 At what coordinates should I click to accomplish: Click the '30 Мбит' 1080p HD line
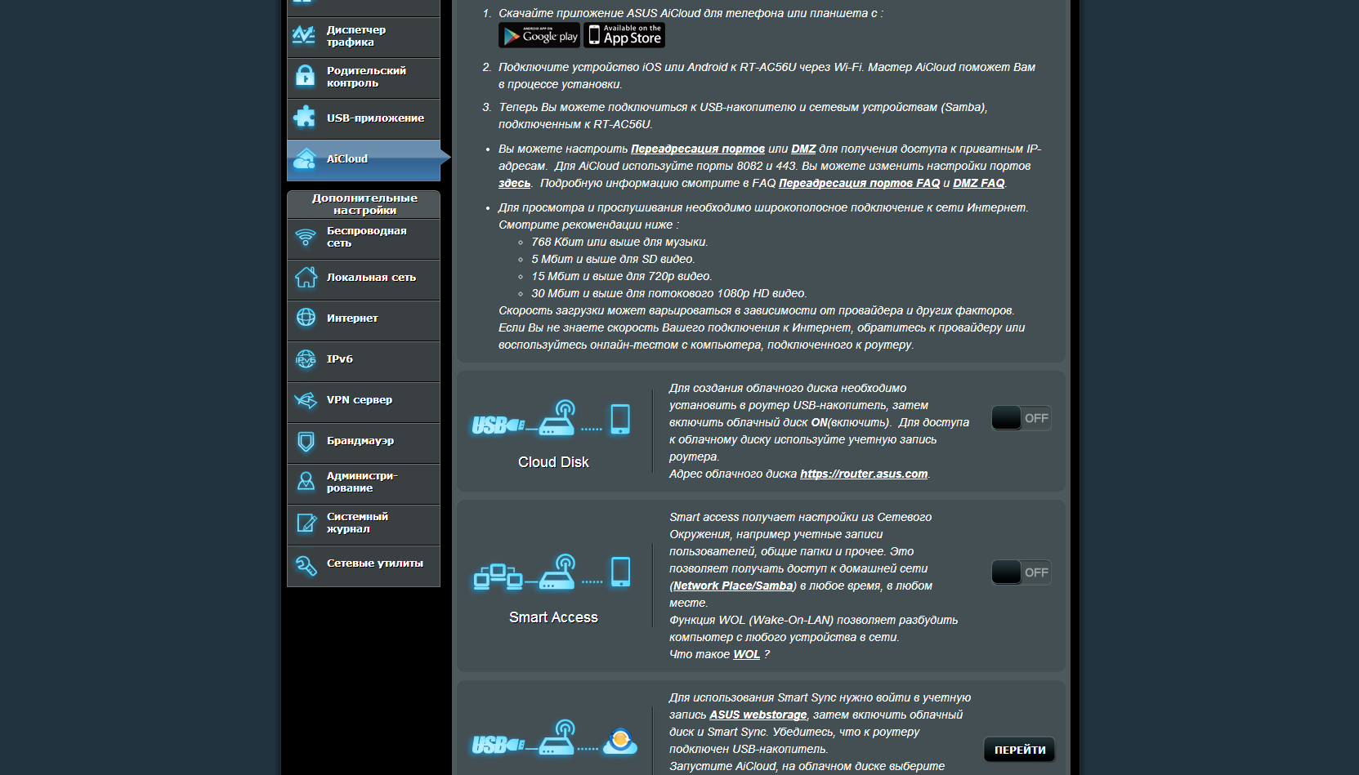pyautogui.click(x=668, y=293)
